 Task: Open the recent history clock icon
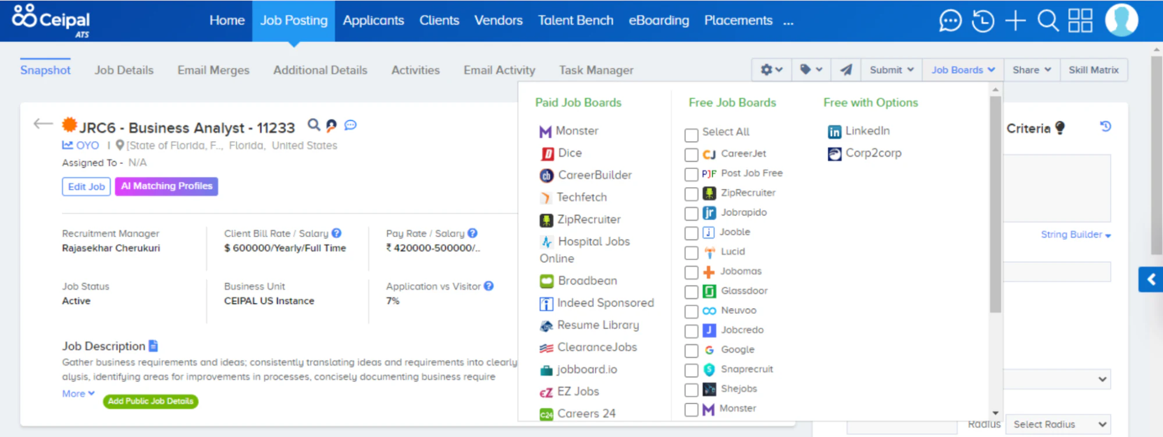pyautogui.click(x=983, y=21)
